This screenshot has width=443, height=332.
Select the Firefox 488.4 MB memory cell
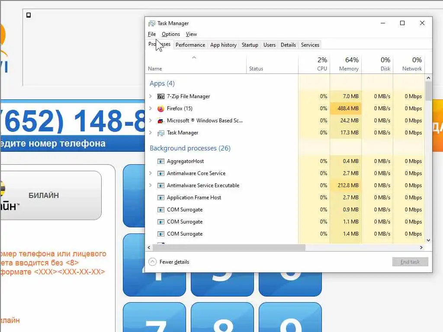(346, 109)
